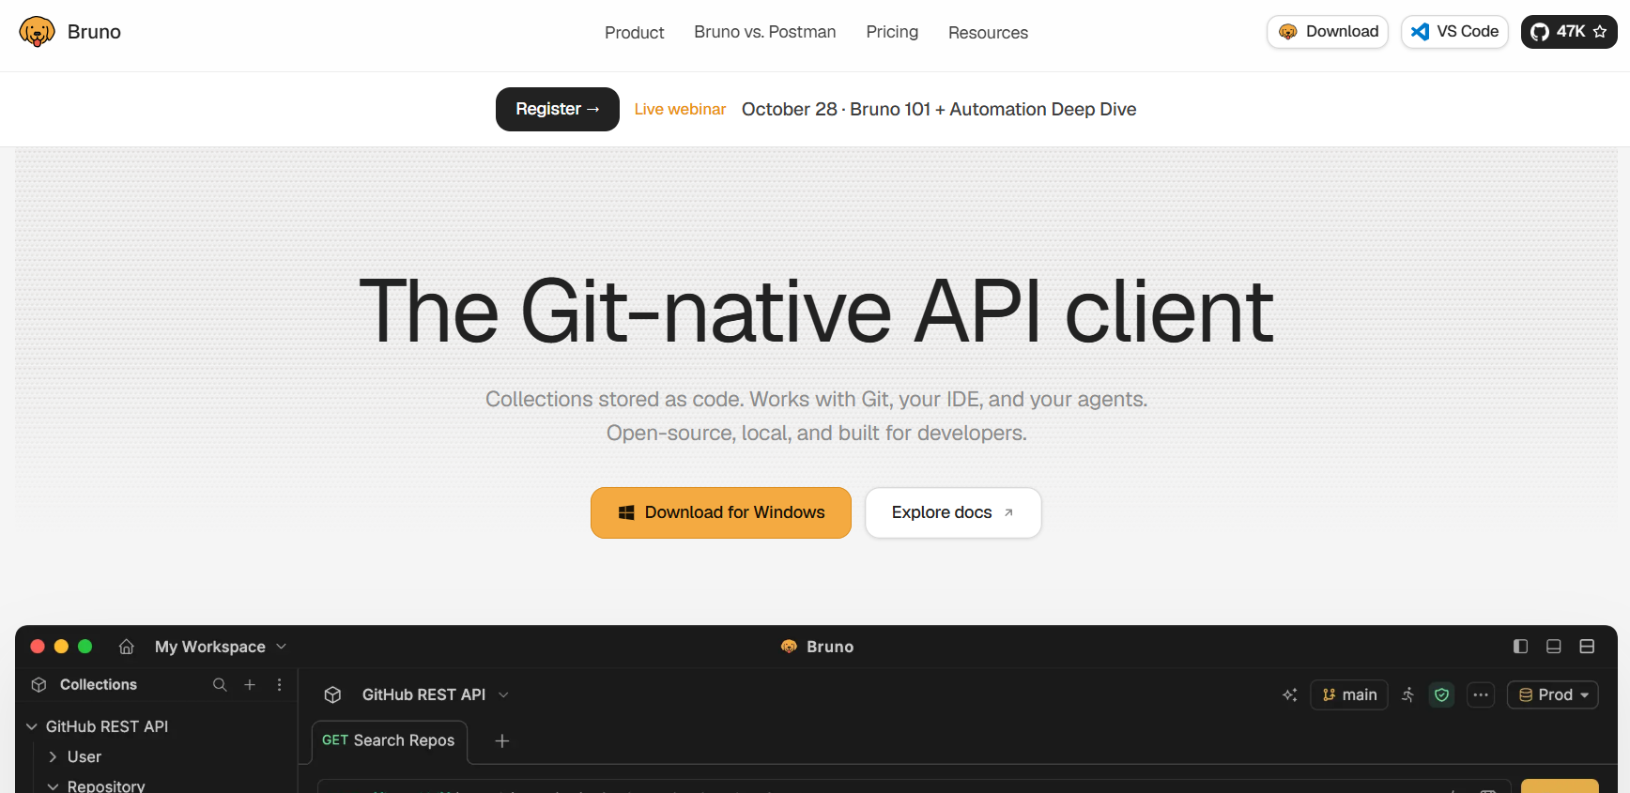Collapse the Repository folder in collections

(53, 786)
